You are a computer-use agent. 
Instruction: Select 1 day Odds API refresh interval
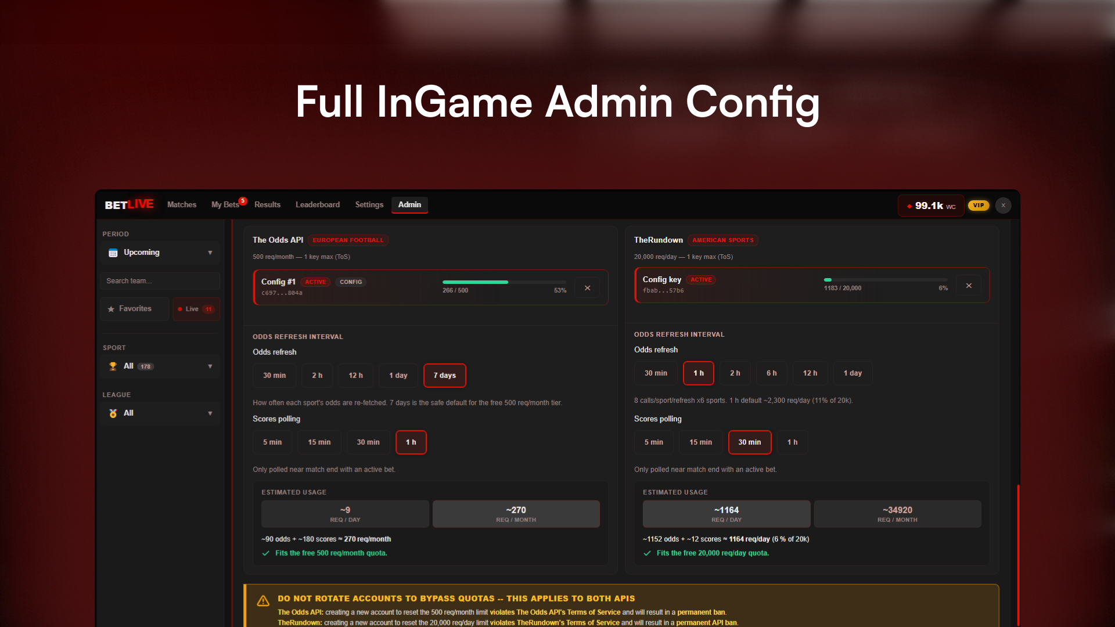pyautogui.click(x=398, y=376)
